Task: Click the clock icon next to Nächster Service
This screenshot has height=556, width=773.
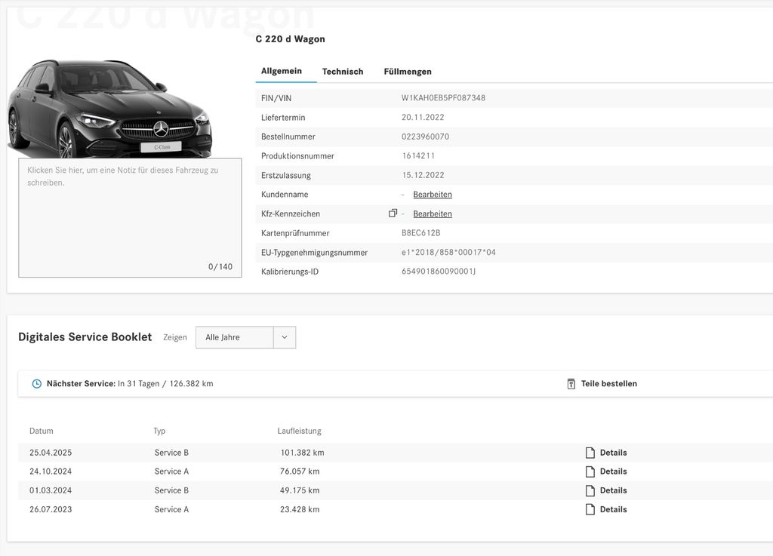Action: (x=36, y=384)
